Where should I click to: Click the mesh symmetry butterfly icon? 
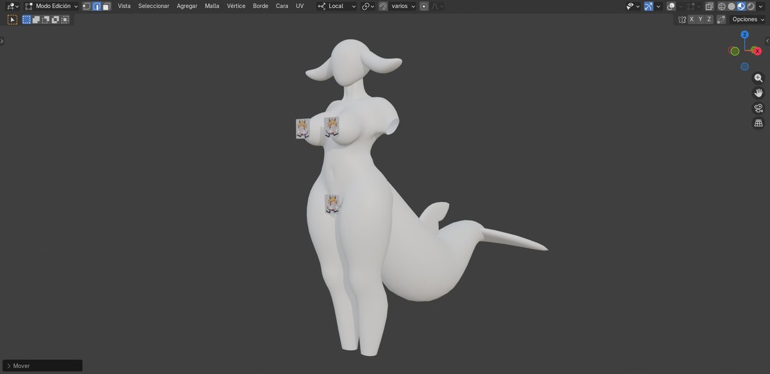point(682,19)
